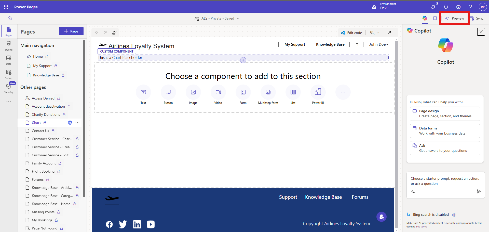489x232 pixels.
Task: Toggle the Copilot pane icon in command bar
Action: 425,18
